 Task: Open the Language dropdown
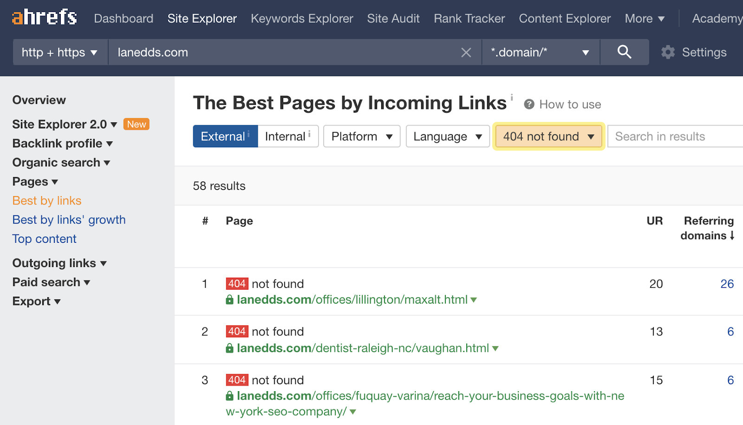pyautogui.click(x=447, y=136)
